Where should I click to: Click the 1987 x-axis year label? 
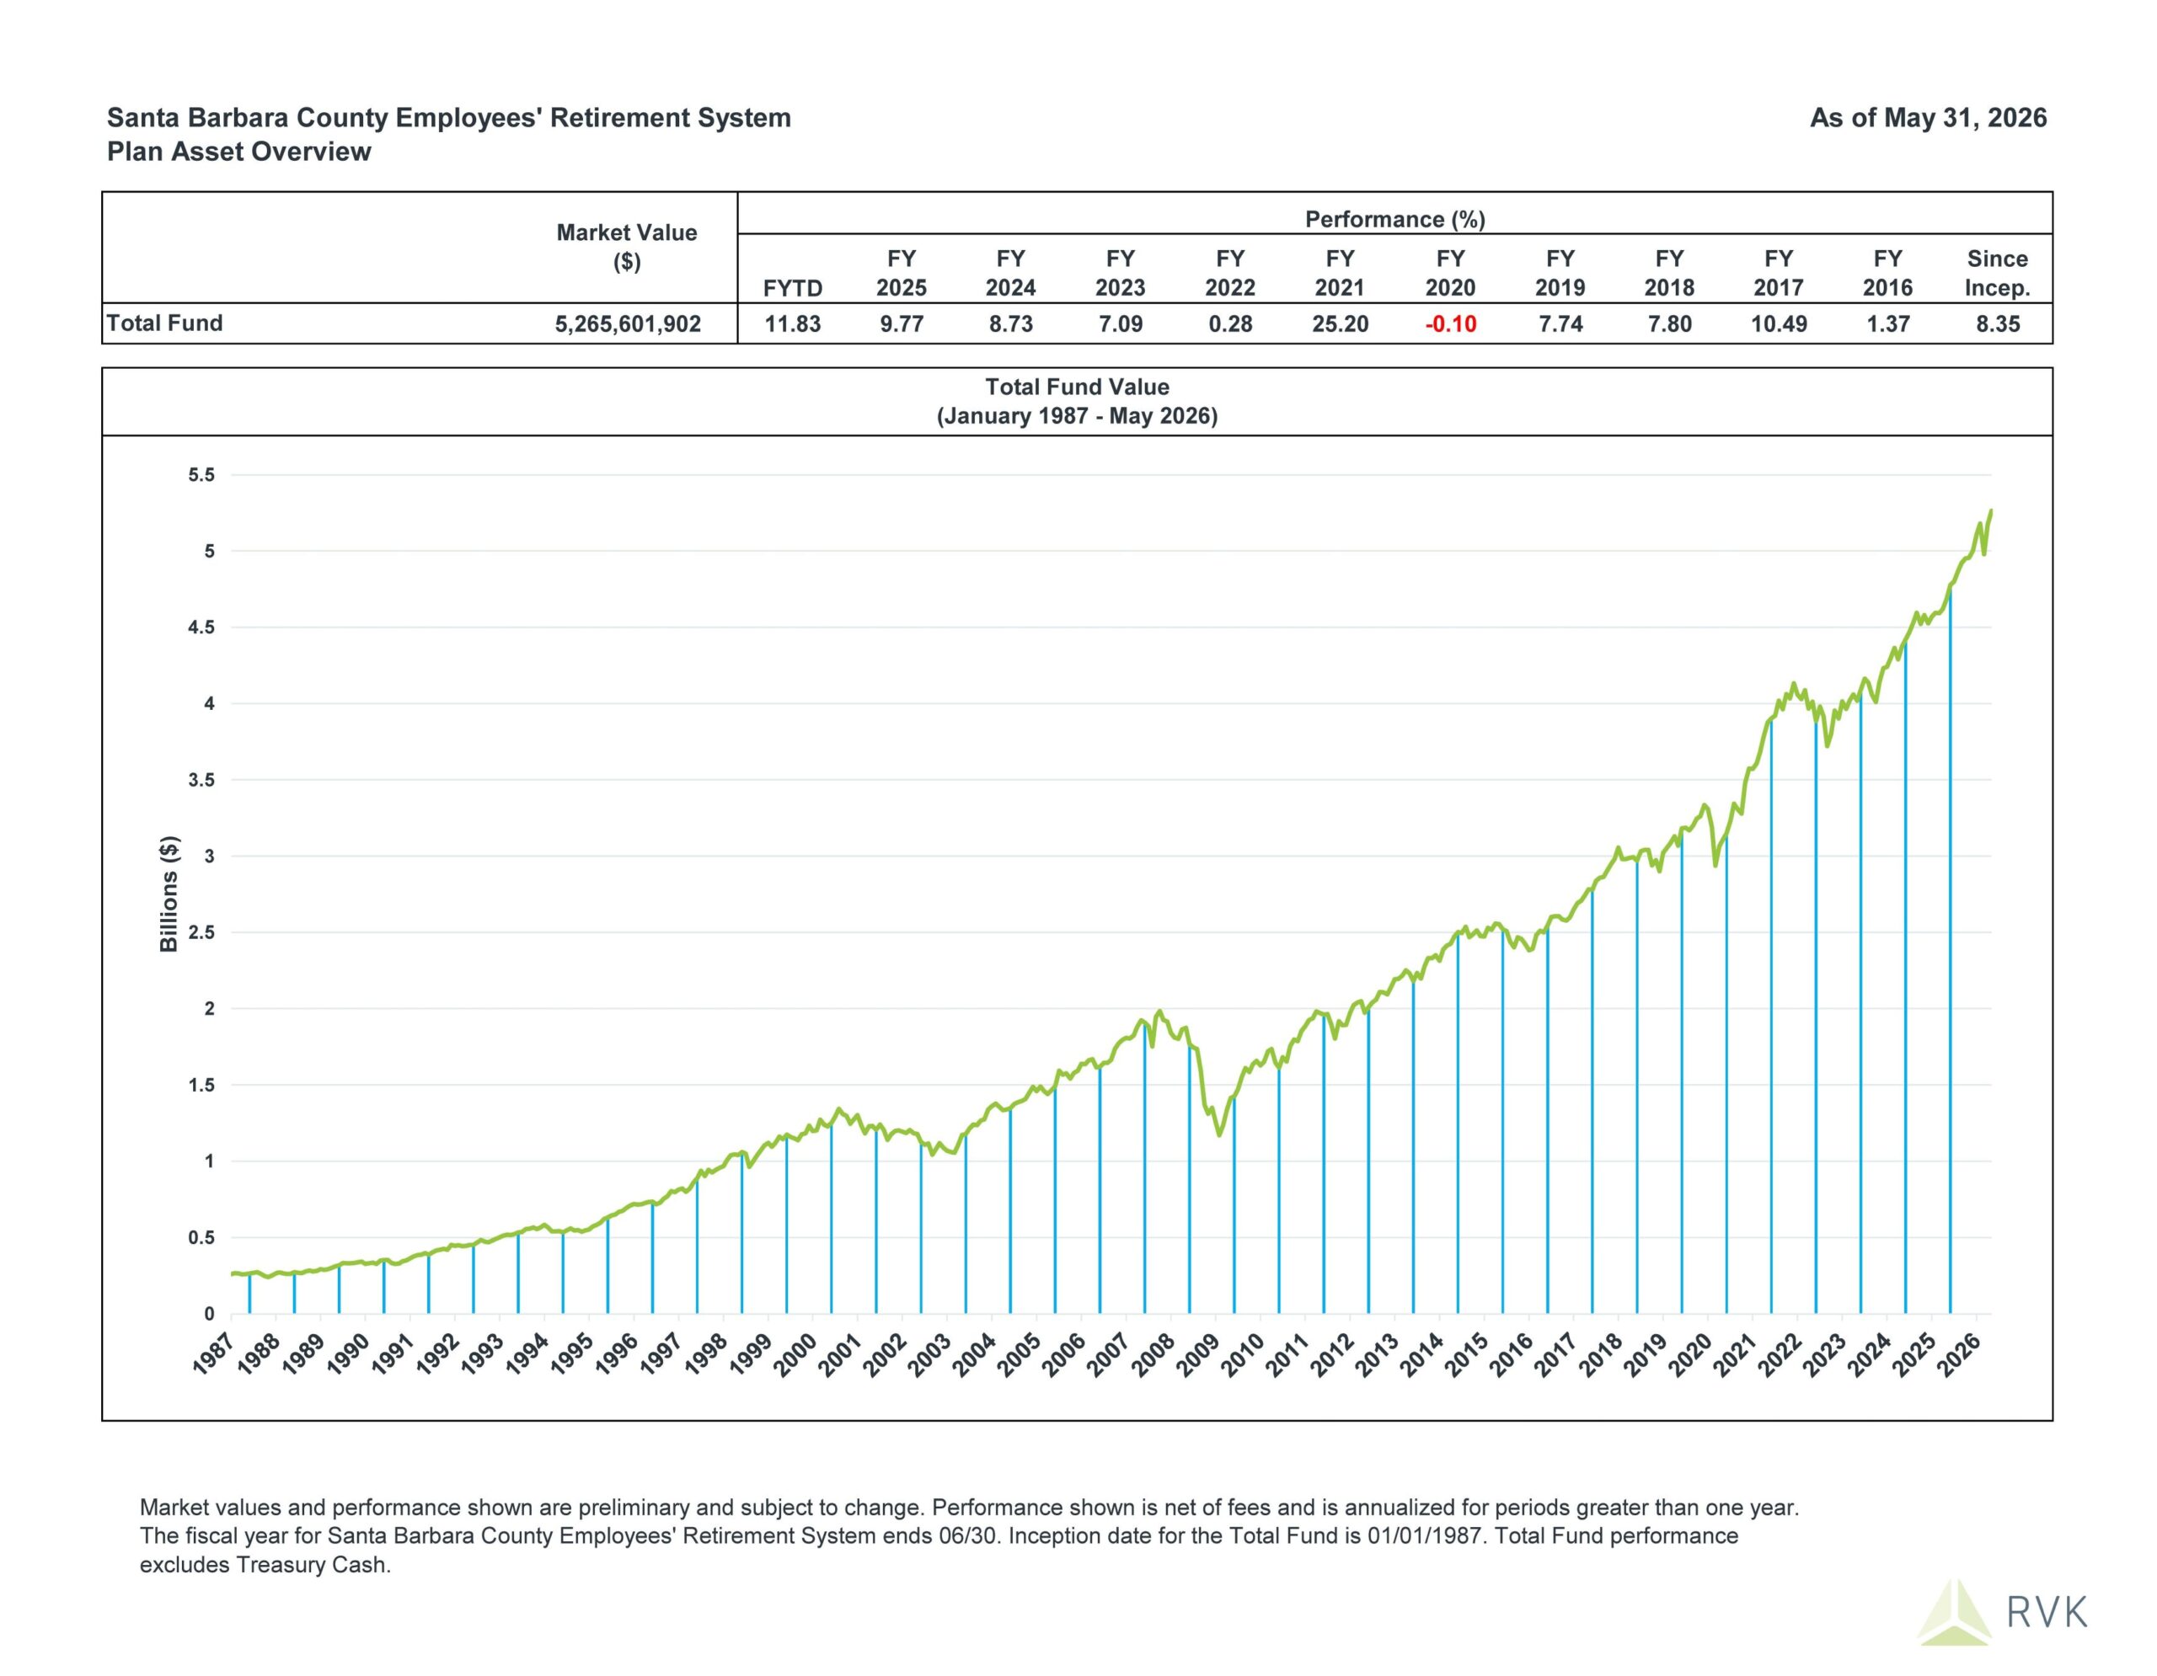tap(213, 1353)
